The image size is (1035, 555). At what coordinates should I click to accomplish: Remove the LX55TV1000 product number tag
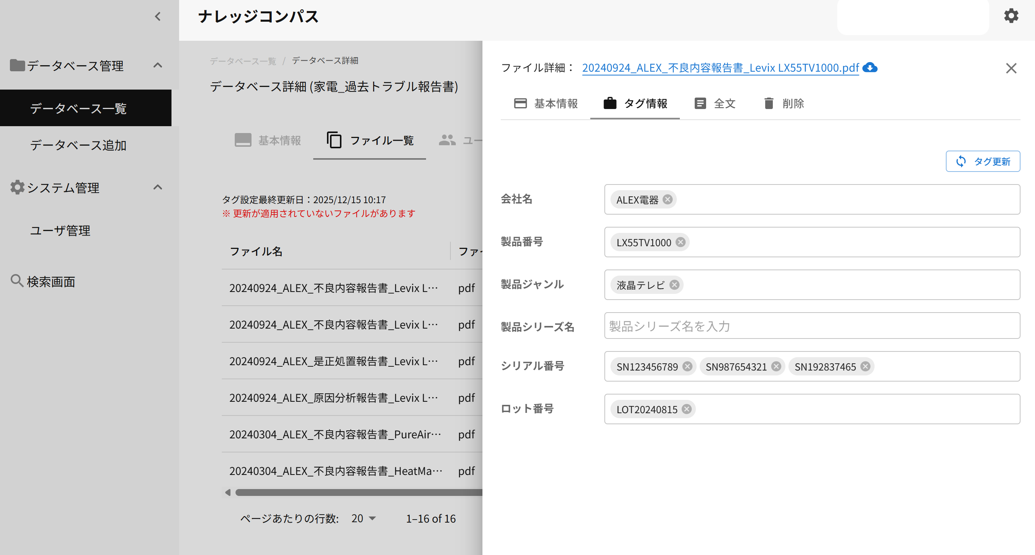pos(680,242)
